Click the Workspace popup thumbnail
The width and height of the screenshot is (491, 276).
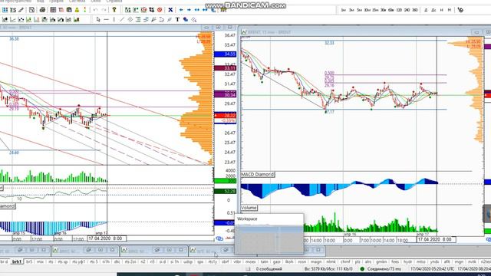click(269, 234)
